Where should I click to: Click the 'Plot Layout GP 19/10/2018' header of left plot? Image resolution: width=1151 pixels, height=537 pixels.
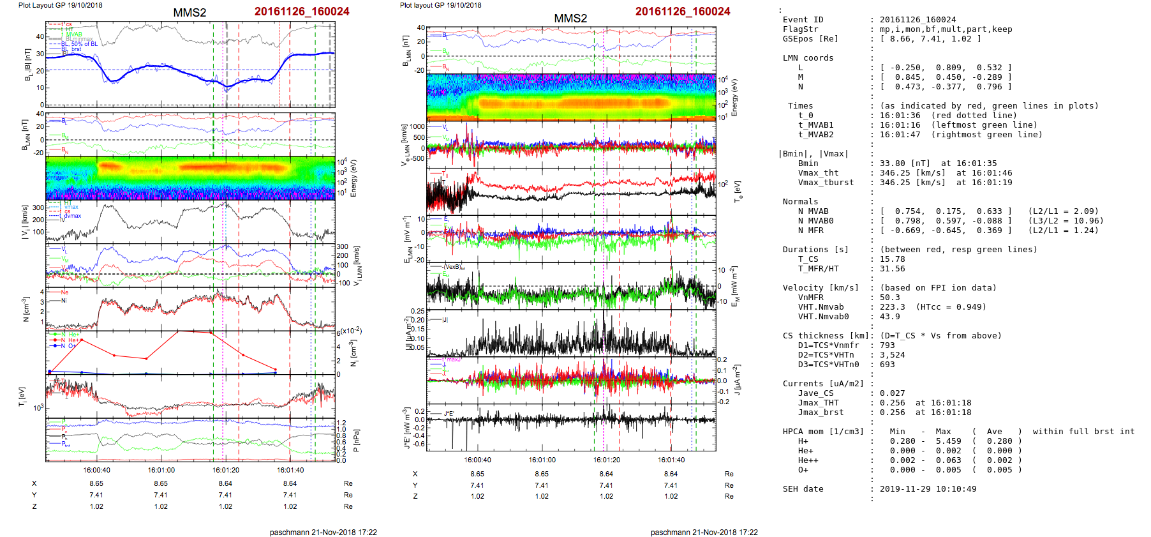60,5
